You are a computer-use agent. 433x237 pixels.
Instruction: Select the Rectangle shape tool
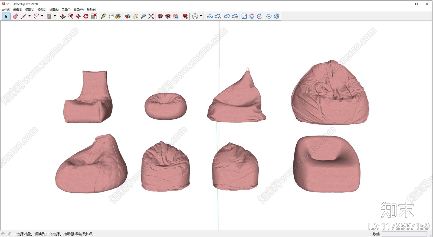[x=49, y=16]
